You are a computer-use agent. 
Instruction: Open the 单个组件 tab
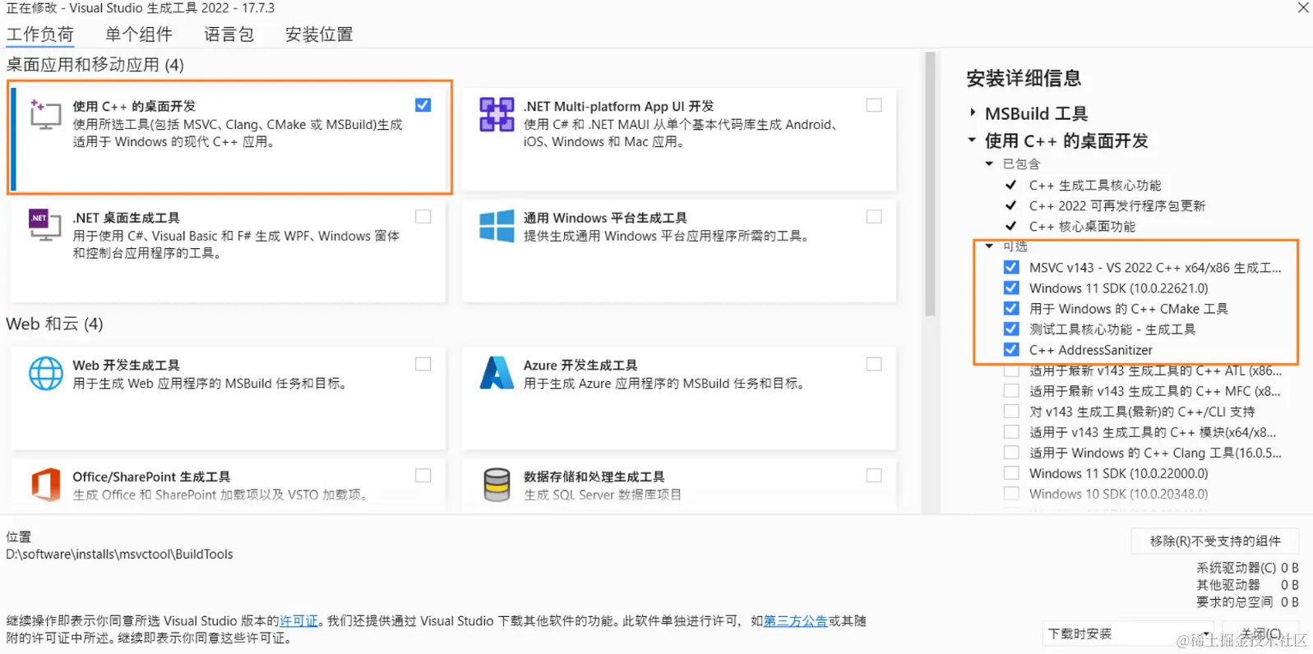[139, 35]
